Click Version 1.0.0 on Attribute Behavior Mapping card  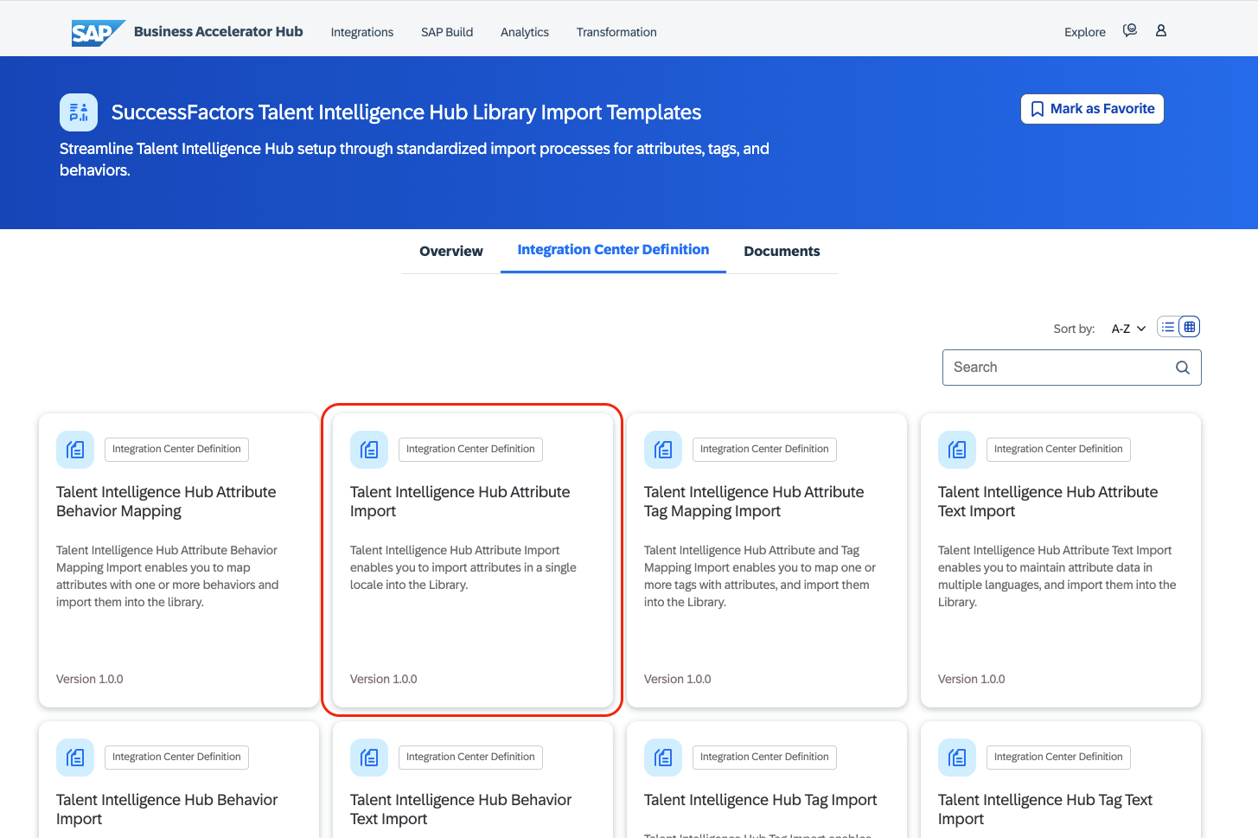tap(90, 680)
